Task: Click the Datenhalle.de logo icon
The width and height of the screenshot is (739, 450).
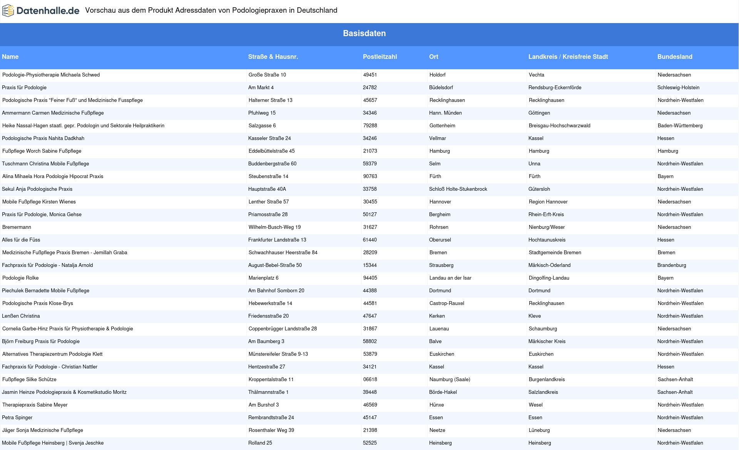Action: point(8,11)
